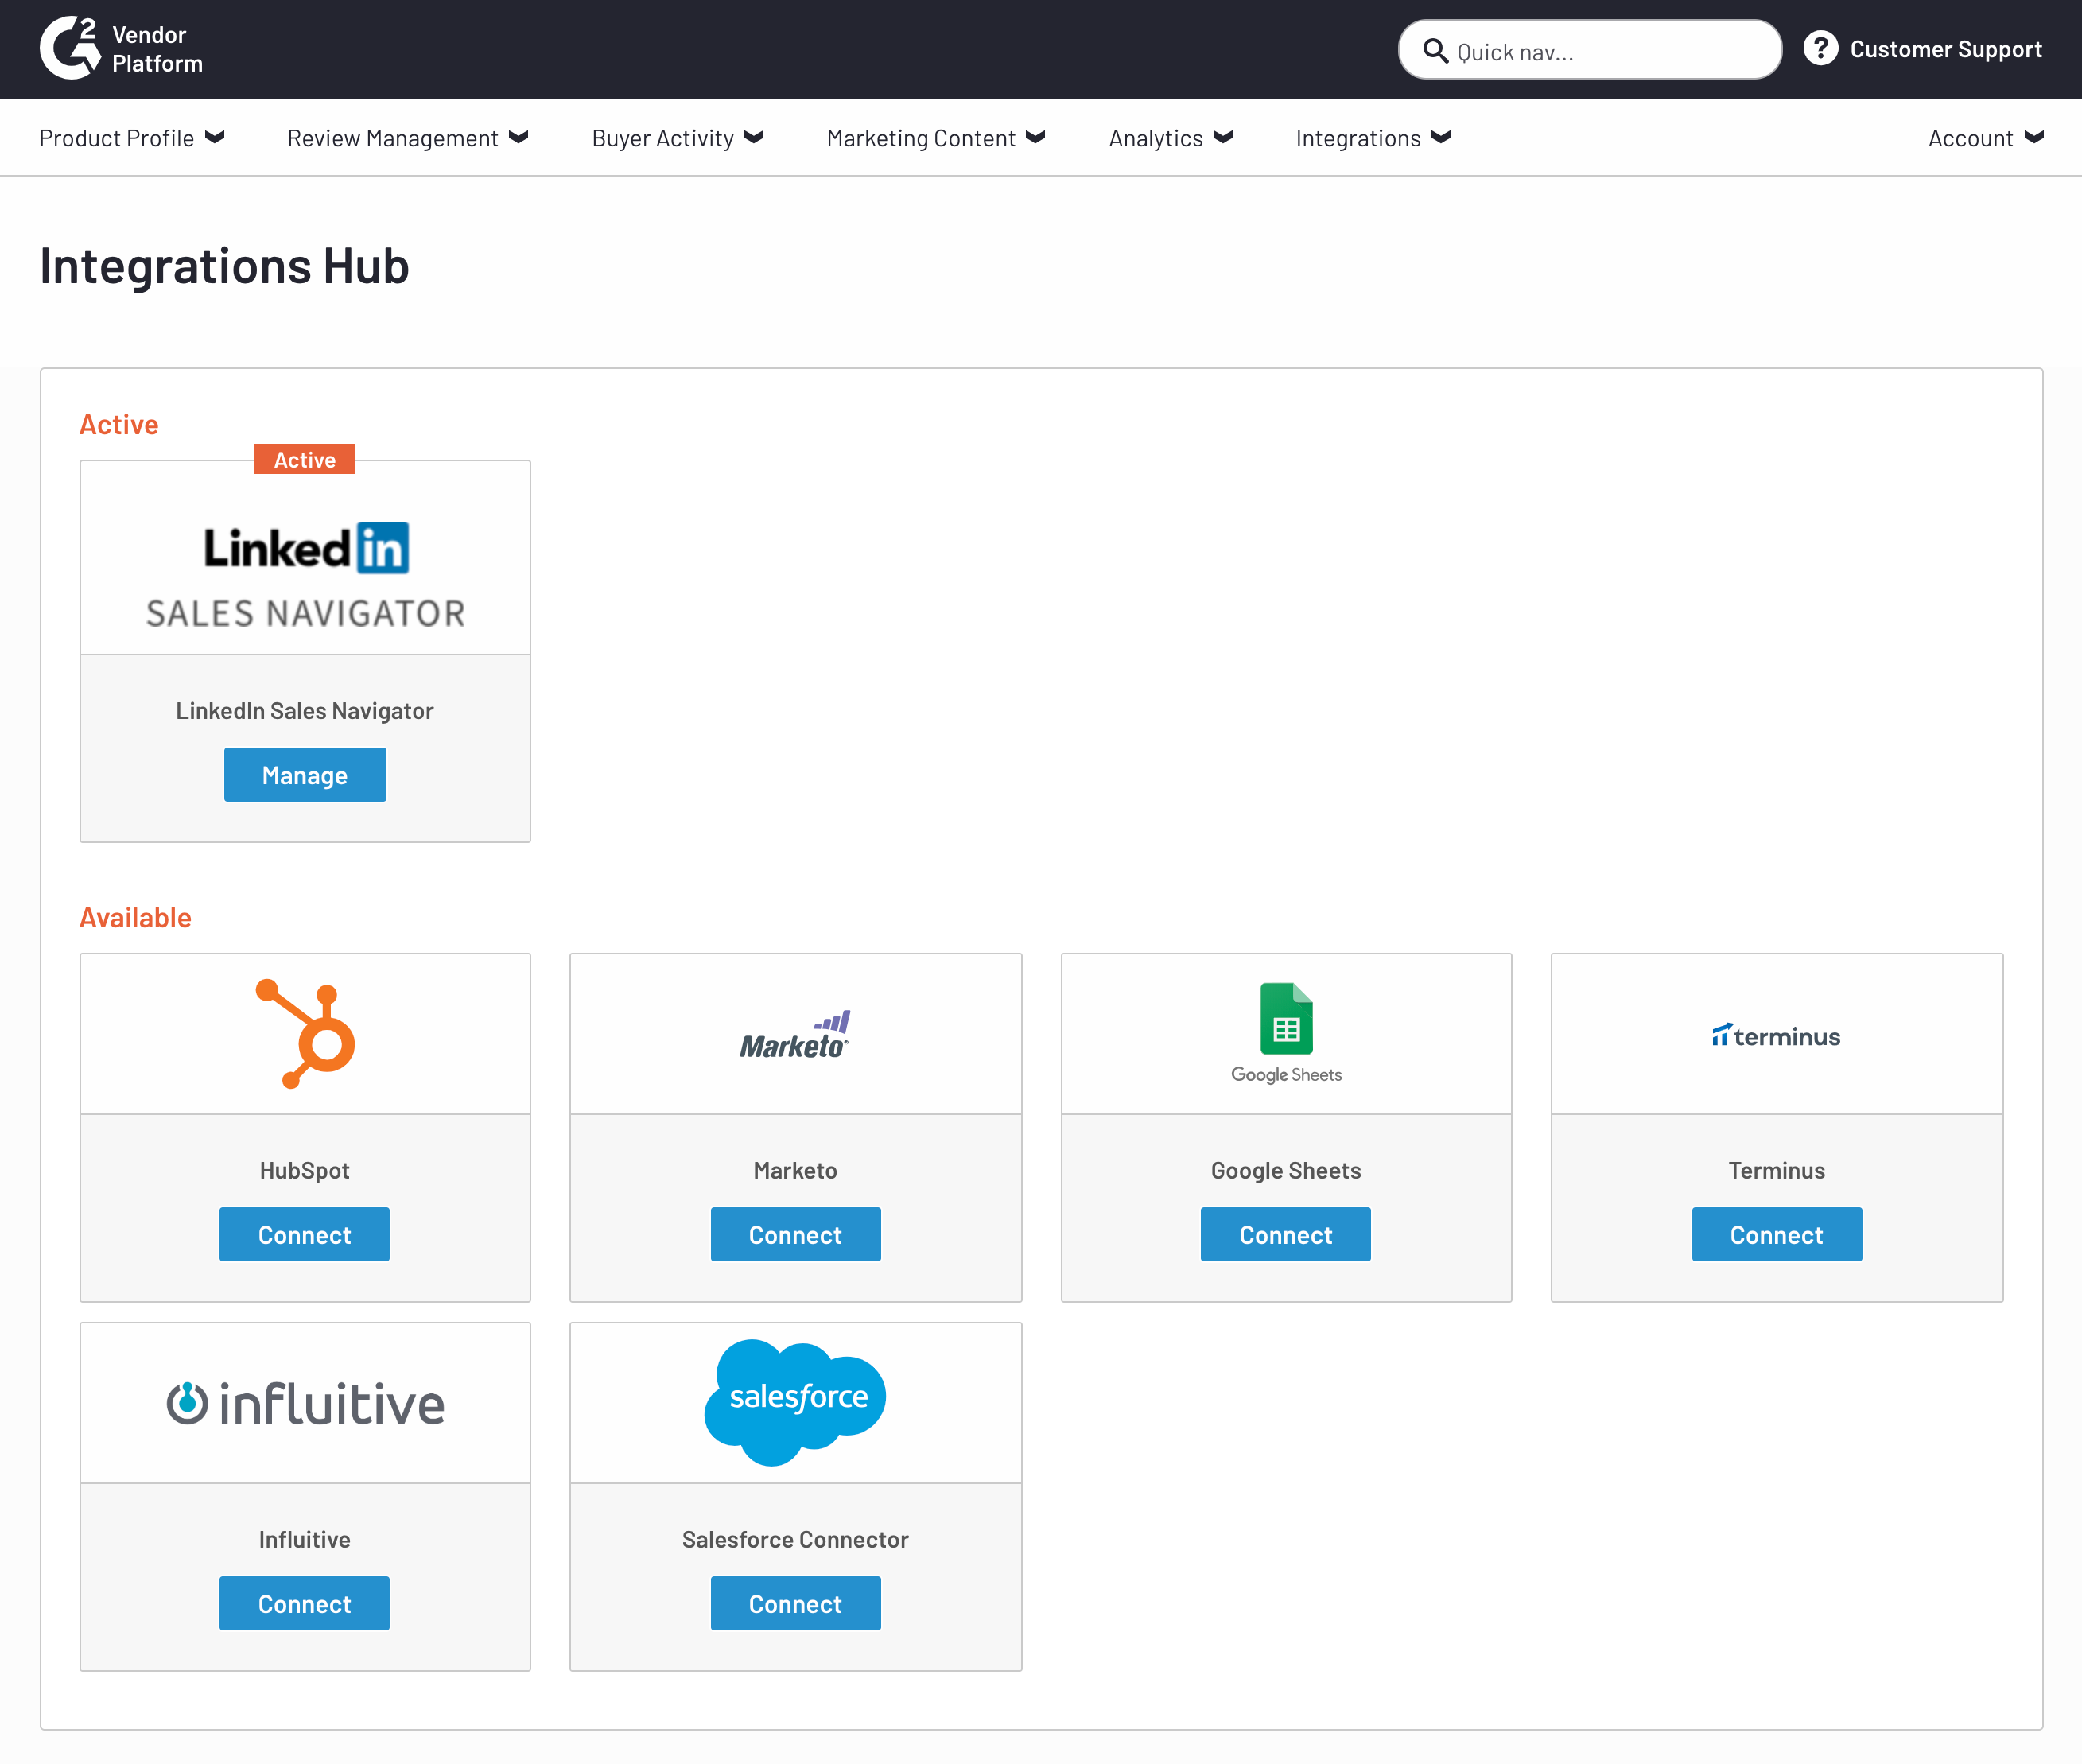Viewport: 2082px width, 1764px height.
Task: Click the Salesforce Connector card title
Action: [795, 1539]
